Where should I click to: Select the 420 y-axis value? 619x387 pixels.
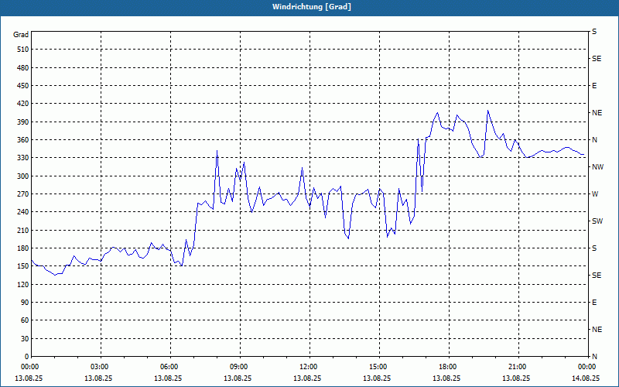coord(23,104)
